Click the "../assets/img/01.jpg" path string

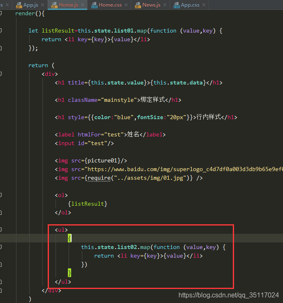[x=150, y=178]
